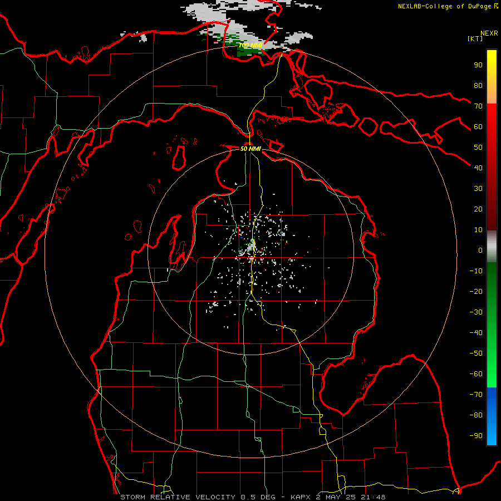Click the -60 scale label
The height and width of the screenshot is (501, 501).
pos(476,374)
